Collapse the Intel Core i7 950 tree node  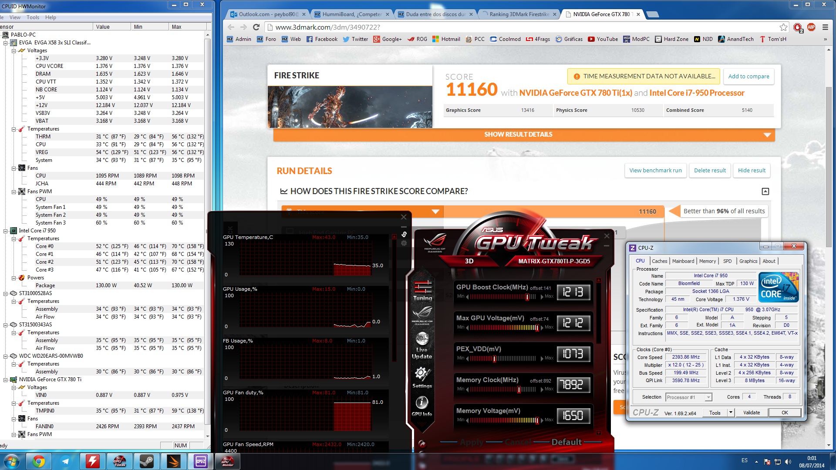6,231
